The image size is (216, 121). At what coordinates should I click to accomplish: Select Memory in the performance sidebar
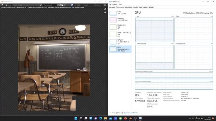(120, 19)
